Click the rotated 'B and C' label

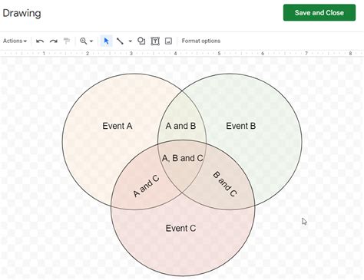[225, 184]
